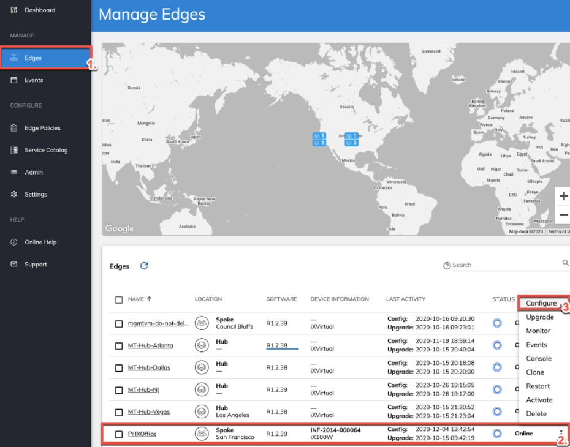
Task: Choose Upgrade from the context menu
Action: [x=540, y=317]
